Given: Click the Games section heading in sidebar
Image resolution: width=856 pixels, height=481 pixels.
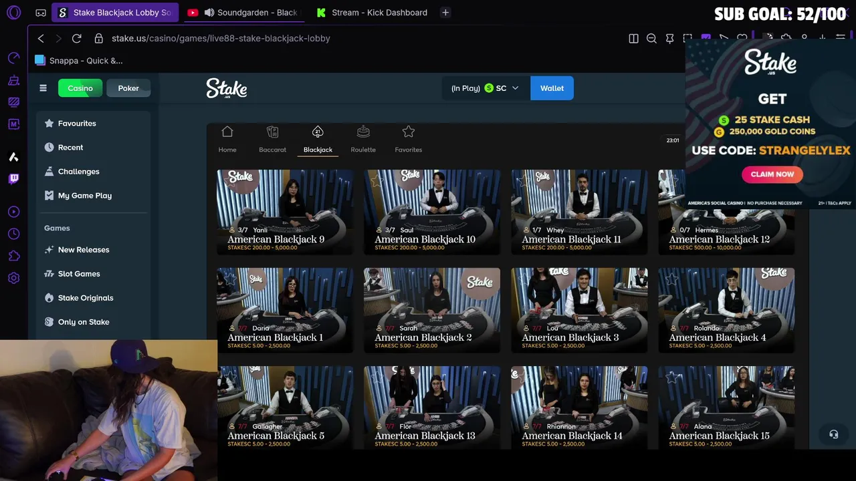Looking at the screenshot, I should point(57,228).
